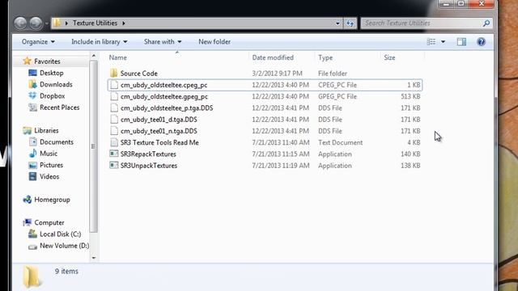
Task: Sort files by Date modified column
Action: [x=273, y=57]
